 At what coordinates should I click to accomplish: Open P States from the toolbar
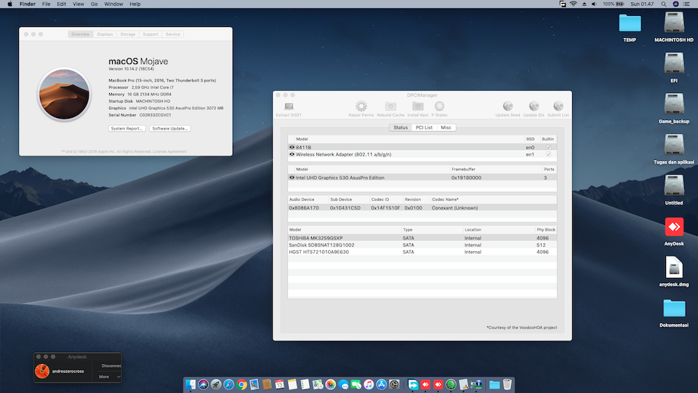(x=439, y=107)
